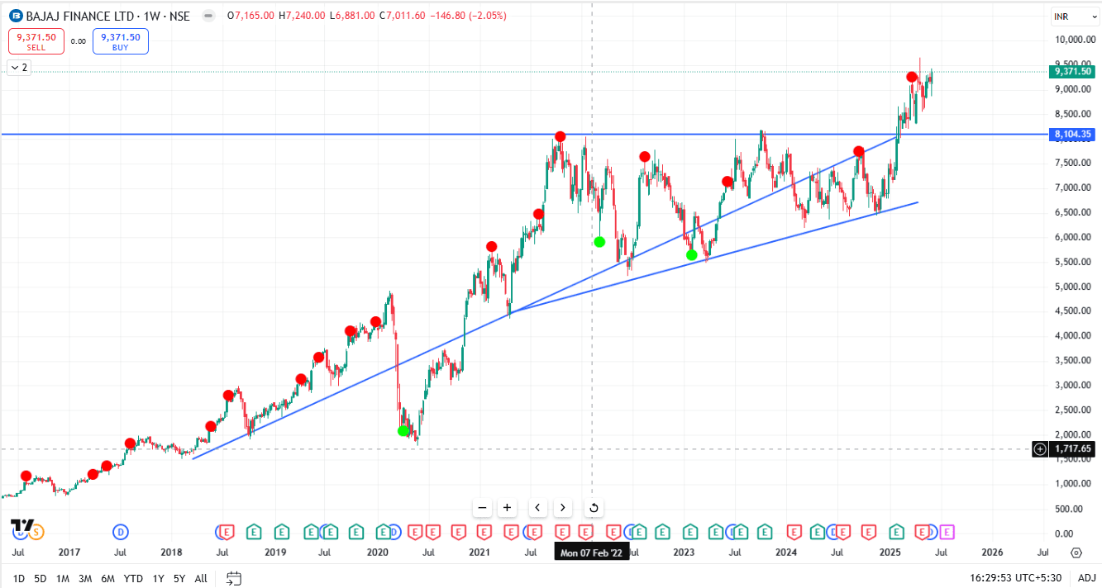Open the green earnings marker above 2025

(897, 532)
